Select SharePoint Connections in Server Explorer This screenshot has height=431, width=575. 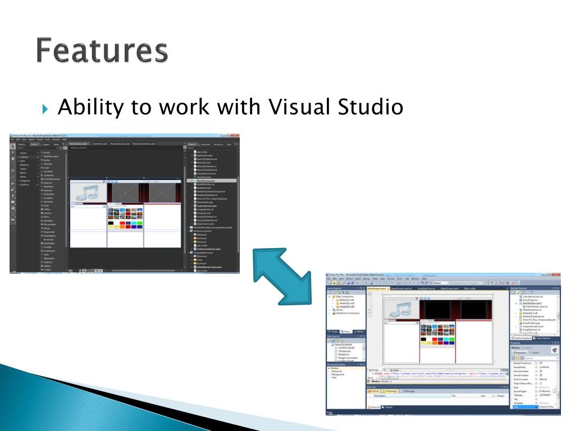coord(345,313)
